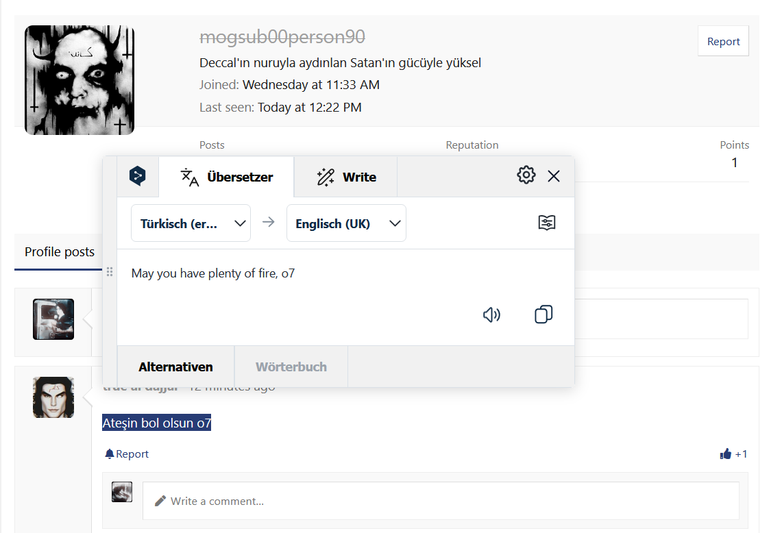Click the Report button on profile header
Image resolution: width=769 pixels, height=533 pixels.
(723, 41)
